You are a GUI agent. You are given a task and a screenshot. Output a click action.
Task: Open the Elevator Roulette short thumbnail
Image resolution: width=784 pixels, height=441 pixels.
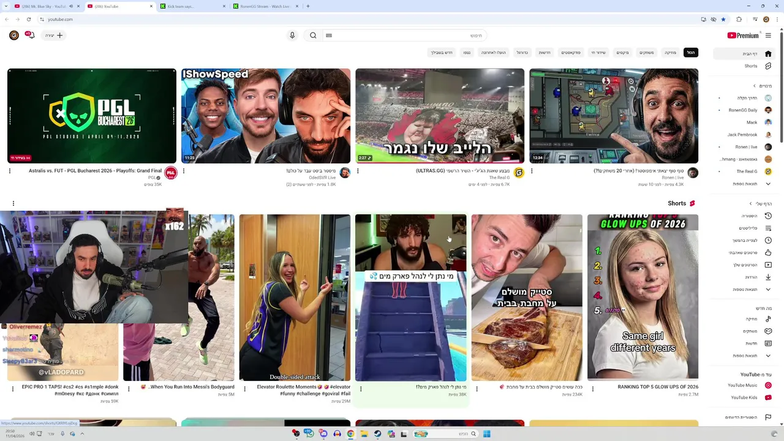295,298
